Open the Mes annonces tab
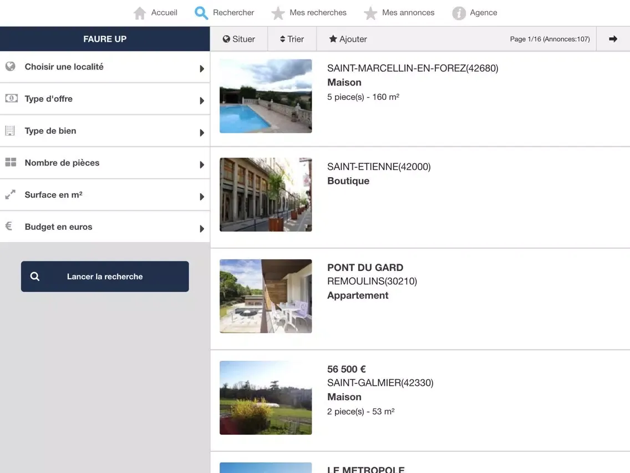 399,13
